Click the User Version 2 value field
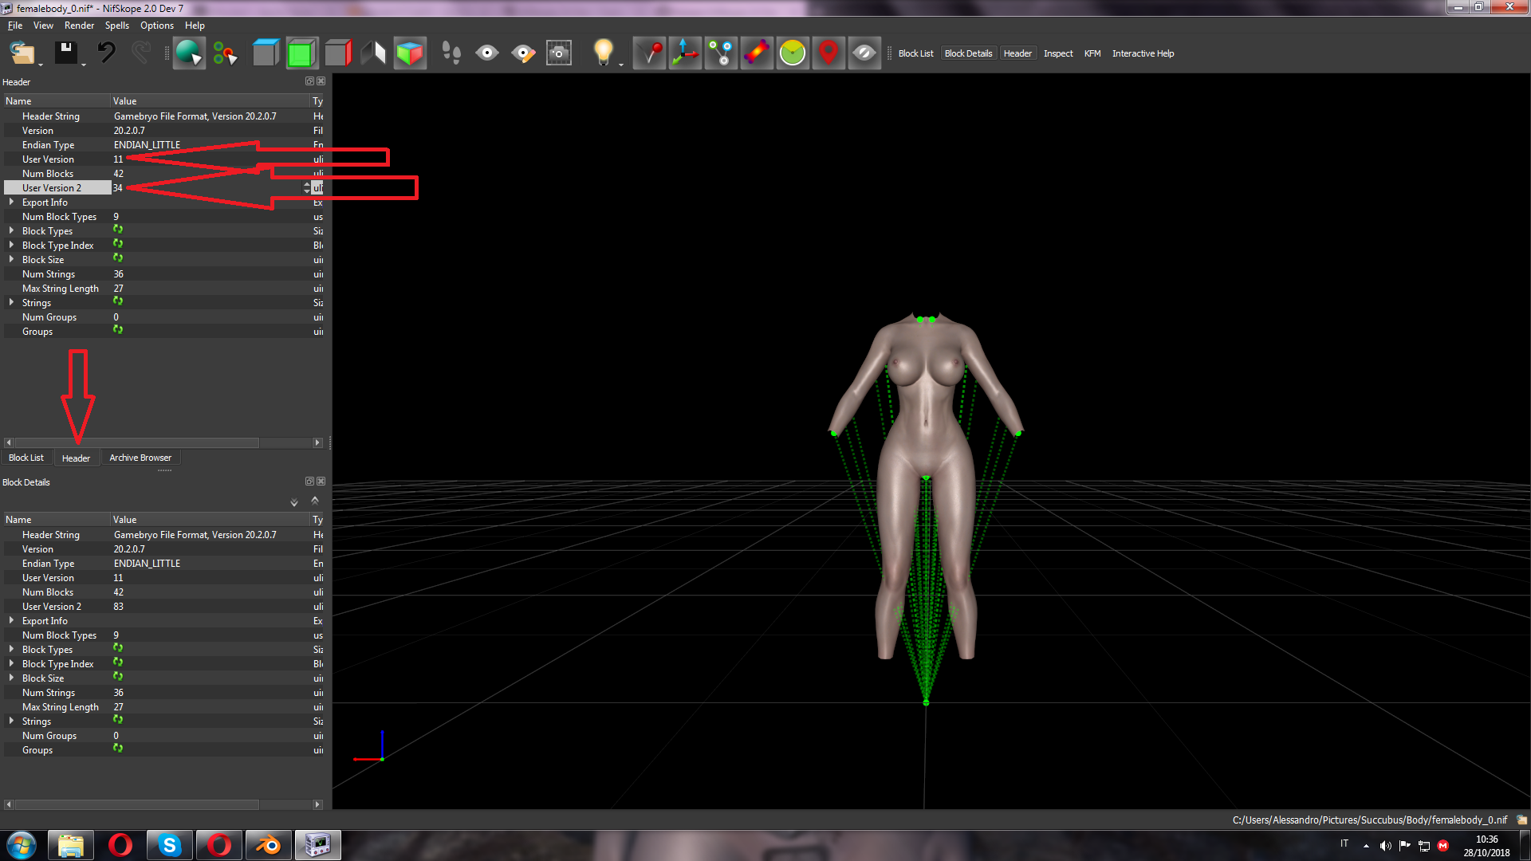 tap(207, 188)
